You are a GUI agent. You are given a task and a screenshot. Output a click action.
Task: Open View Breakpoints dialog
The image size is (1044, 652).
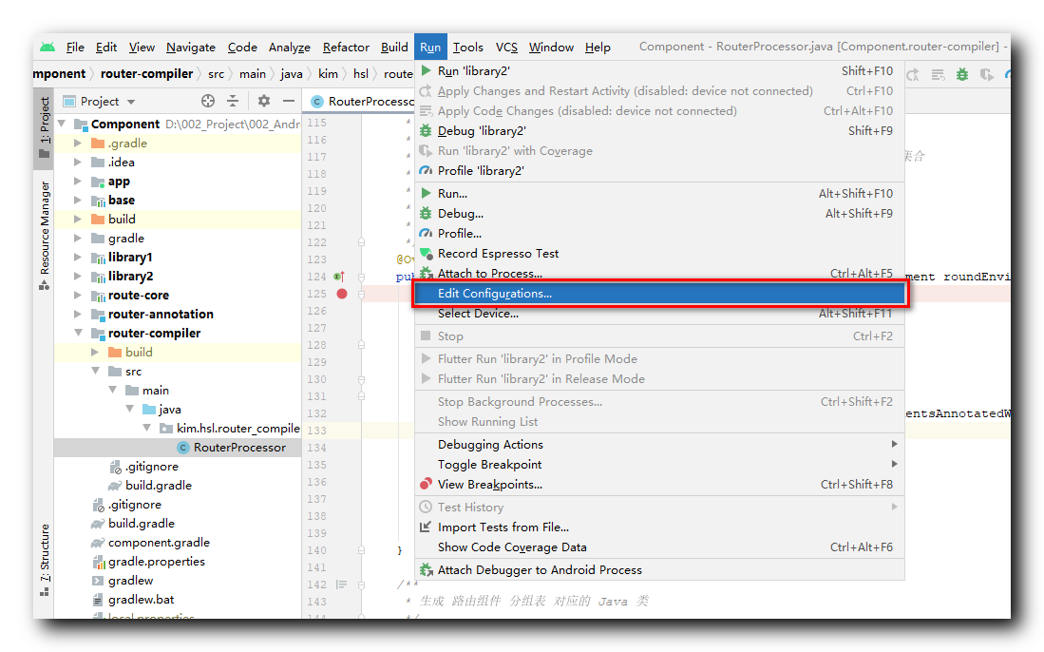659,484
